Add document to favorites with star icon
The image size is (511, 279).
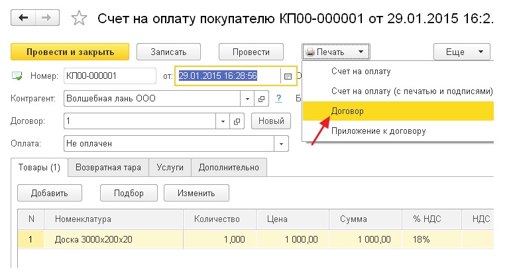pos(79,18)
